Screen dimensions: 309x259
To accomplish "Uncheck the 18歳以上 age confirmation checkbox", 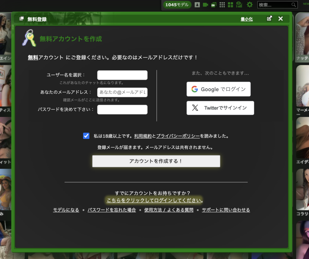I will tap(86, 136).
